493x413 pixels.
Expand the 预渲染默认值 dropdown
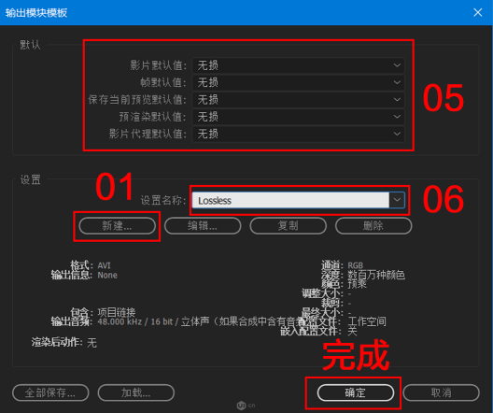click(x=299, y=117)
